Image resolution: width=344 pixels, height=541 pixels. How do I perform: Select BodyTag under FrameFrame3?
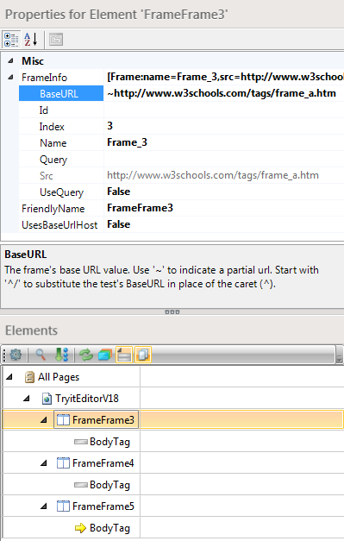click(109, 442)
